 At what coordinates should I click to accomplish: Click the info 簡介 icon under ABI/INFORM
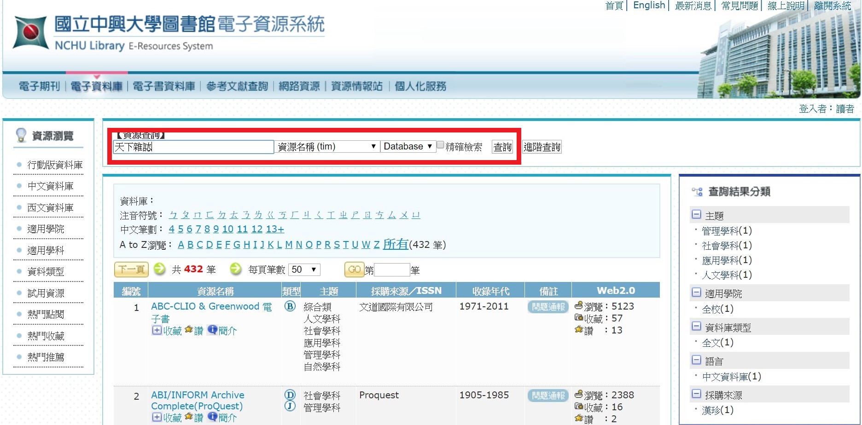pos(212,417)
